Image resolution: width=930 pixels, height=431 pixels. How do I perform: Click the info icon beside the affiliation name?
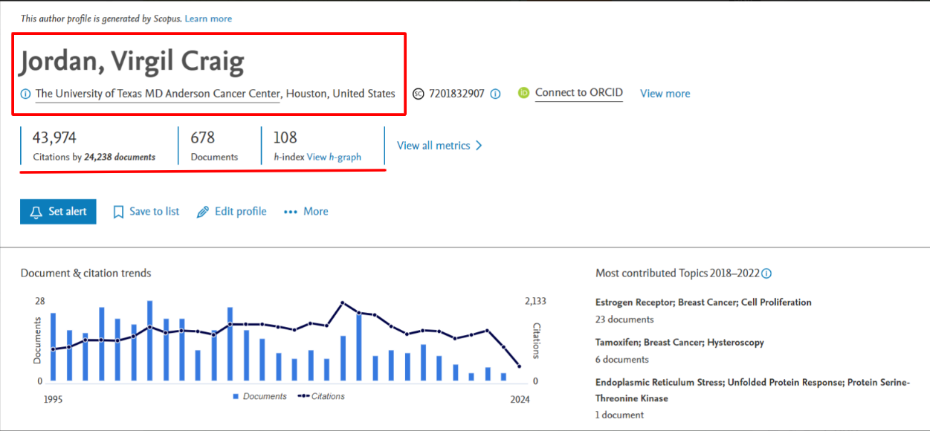25,94
